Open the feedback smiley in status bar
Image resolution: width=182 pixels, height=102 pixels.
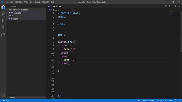(175, 100)
